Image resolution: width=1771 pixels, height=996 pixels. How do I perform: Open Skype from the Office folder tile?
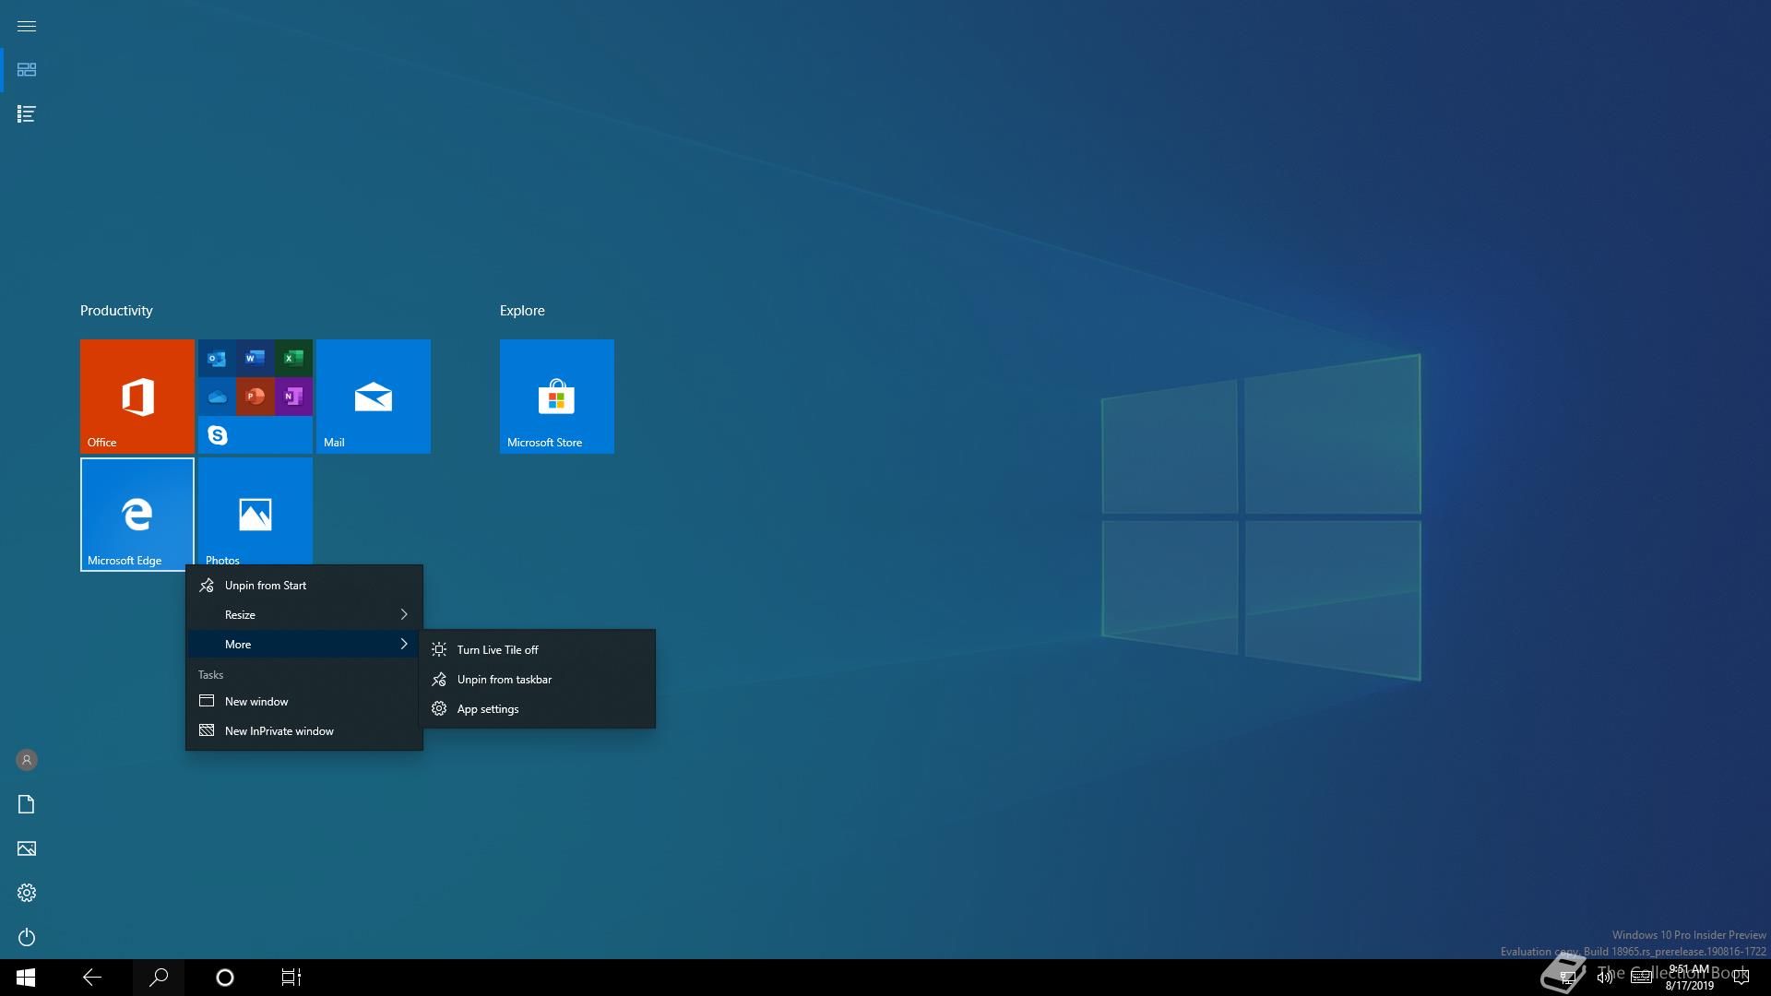tap(217, 434)
